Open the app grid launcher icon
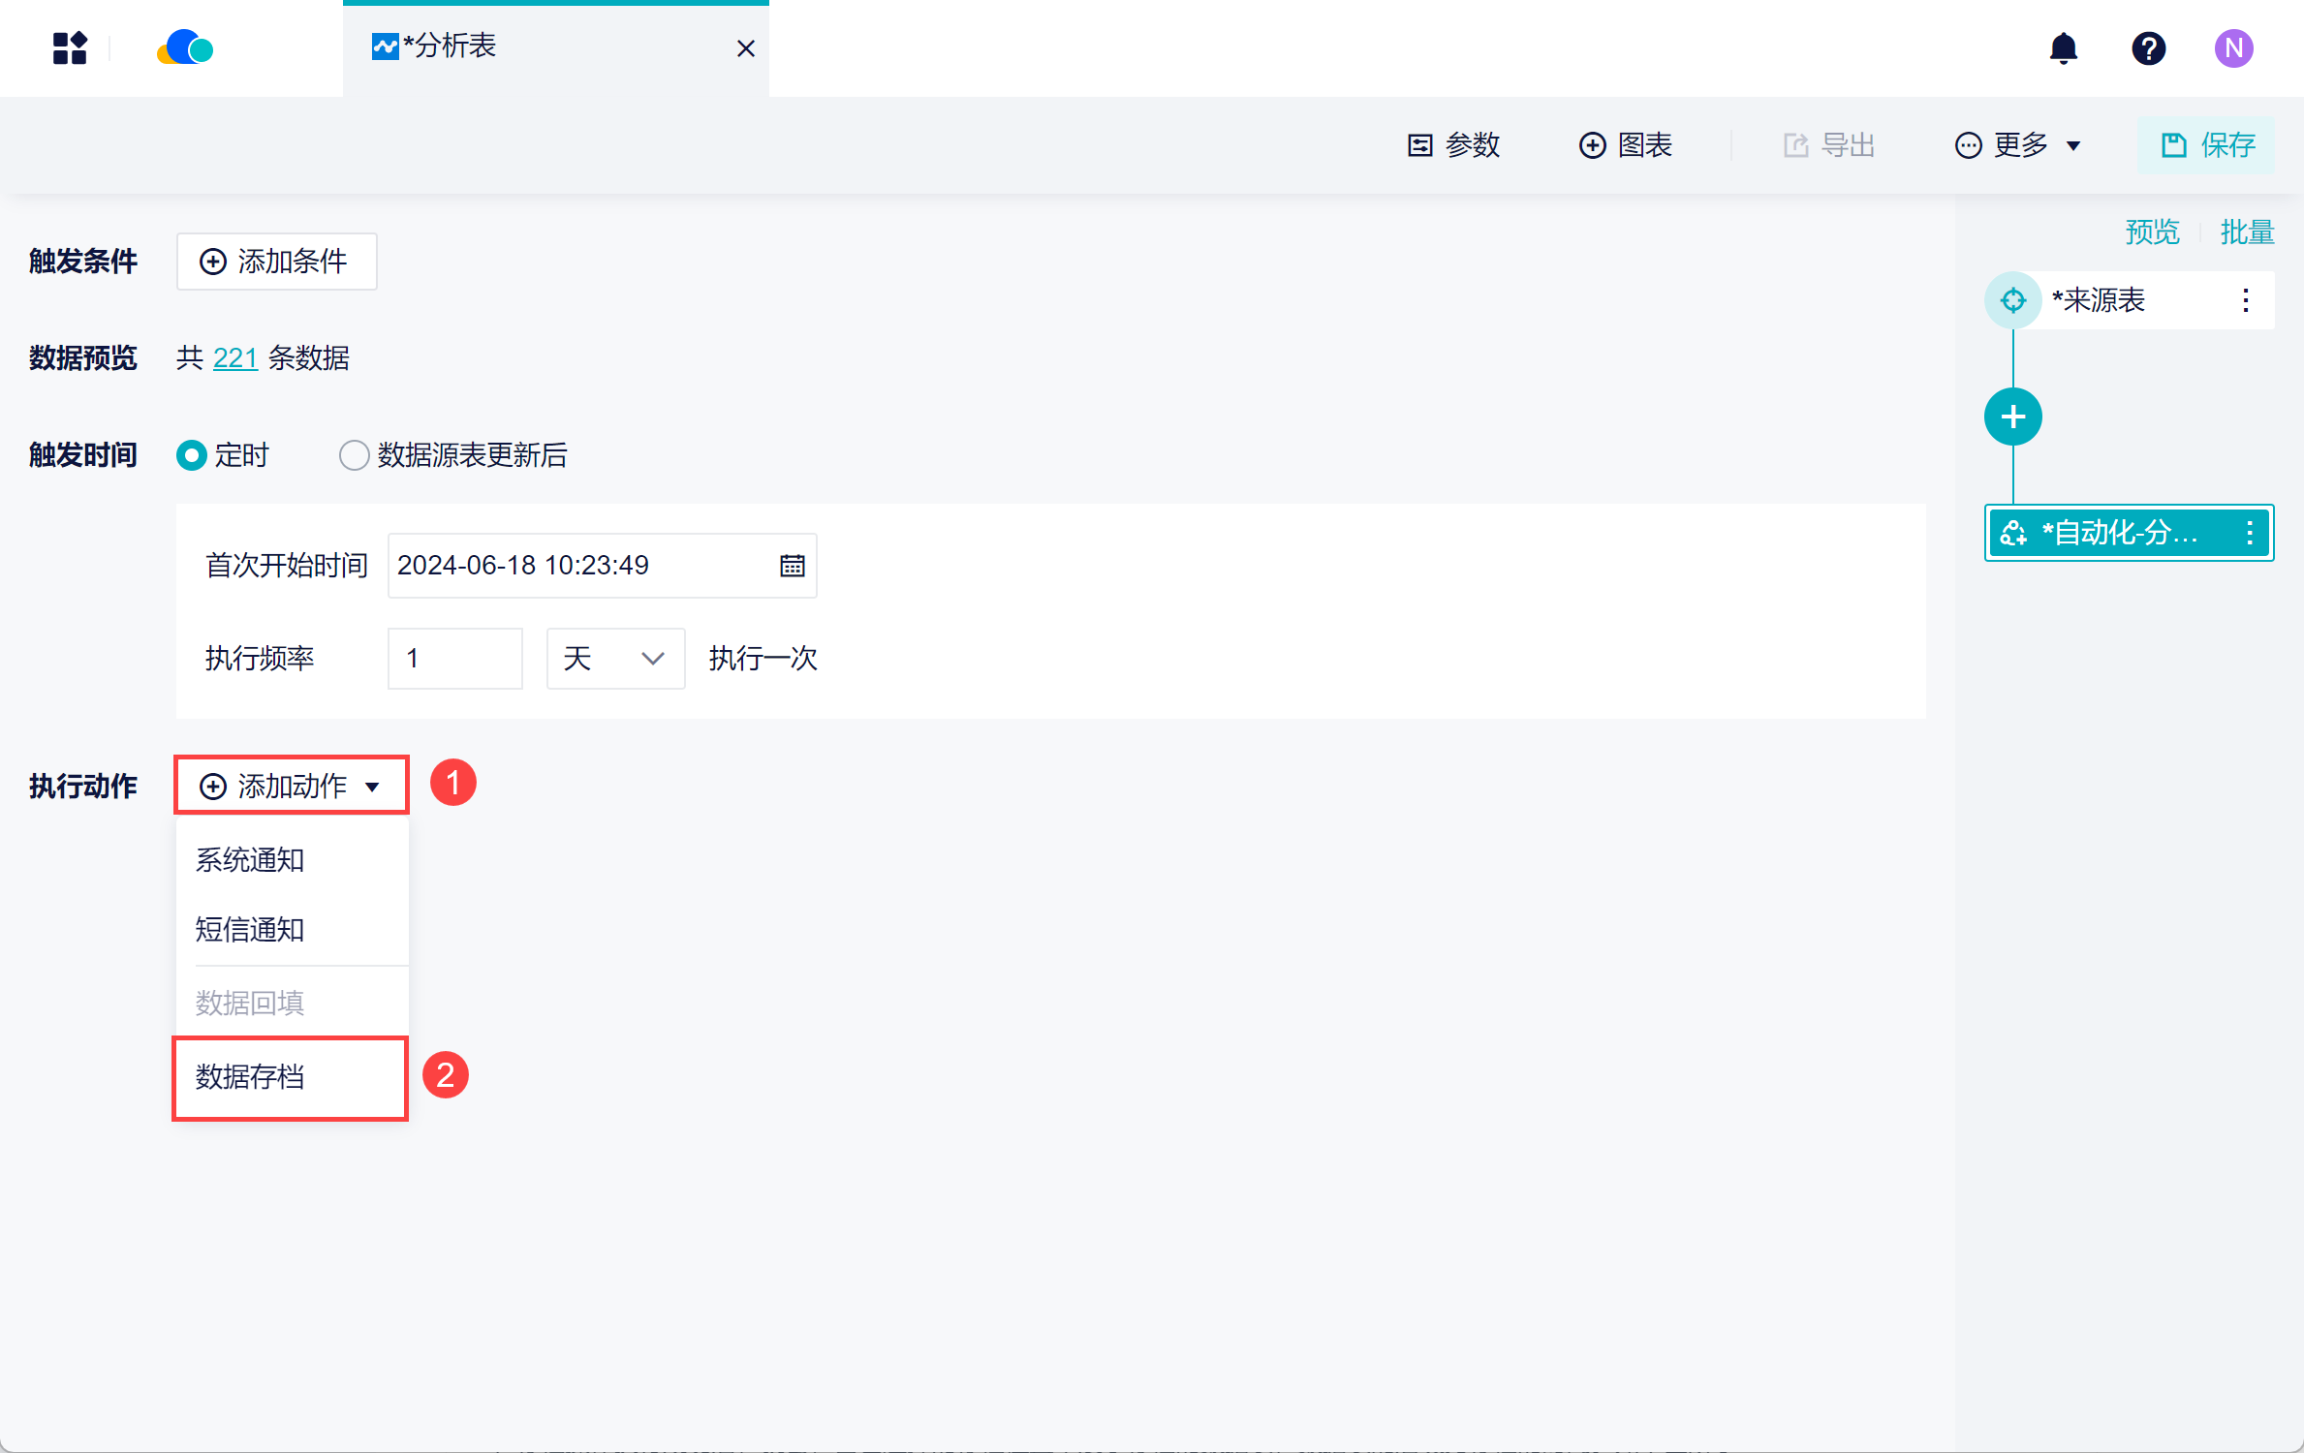2304x1453 pixels. 70,47
